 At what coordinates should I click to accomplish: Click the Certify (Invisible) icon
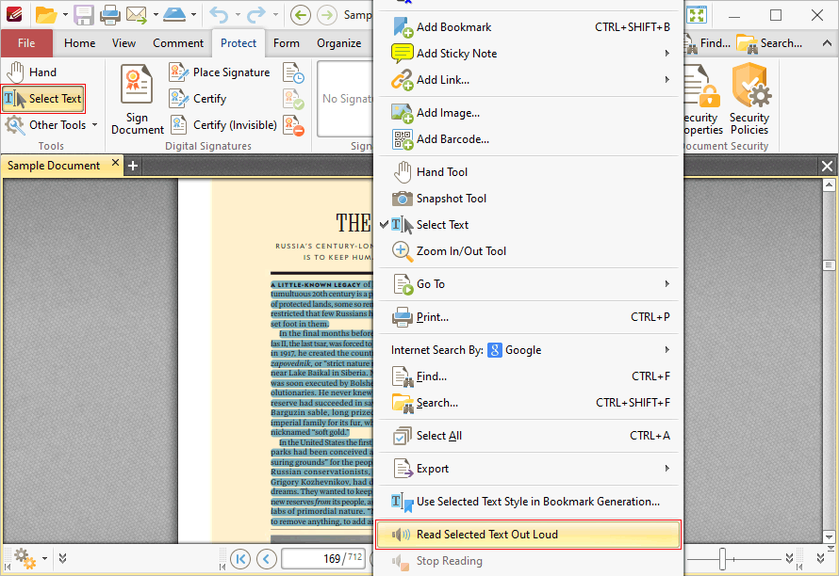(x=178, y=125)
